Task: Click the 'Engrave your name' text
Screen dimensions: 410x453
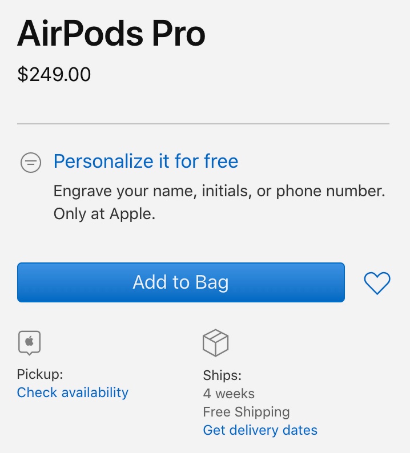Action: (x=126, y=191)
